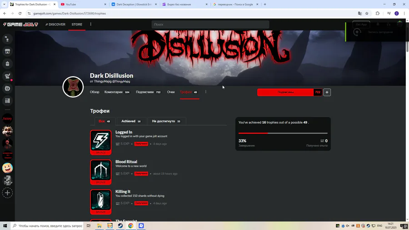
Task: Switch to the Подписчики tab
Action: coord(148,92)
